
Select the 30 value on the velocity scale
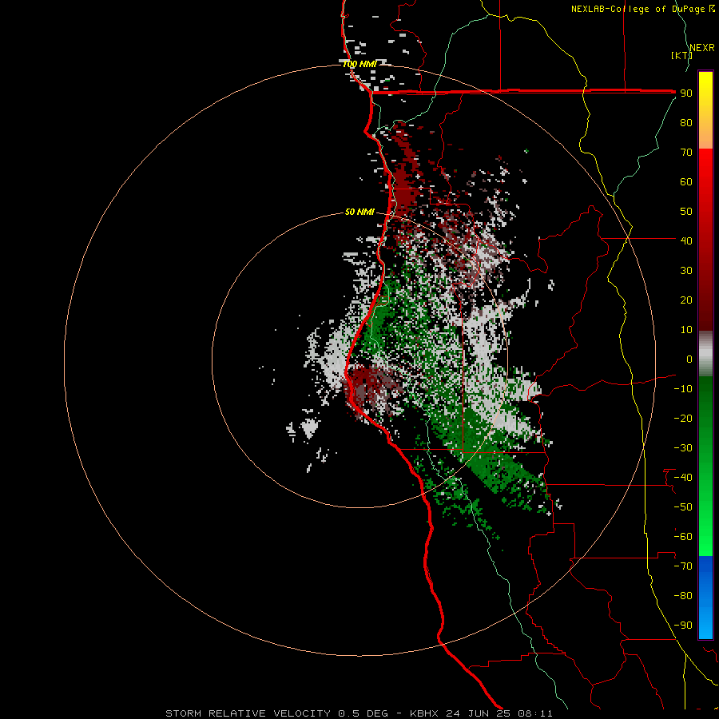(686, 271)
